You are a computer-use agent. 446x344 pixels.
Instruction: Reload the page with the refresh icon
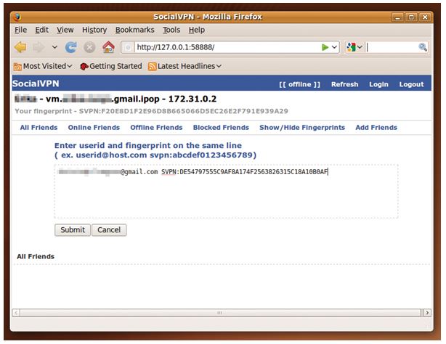[70, 47]
